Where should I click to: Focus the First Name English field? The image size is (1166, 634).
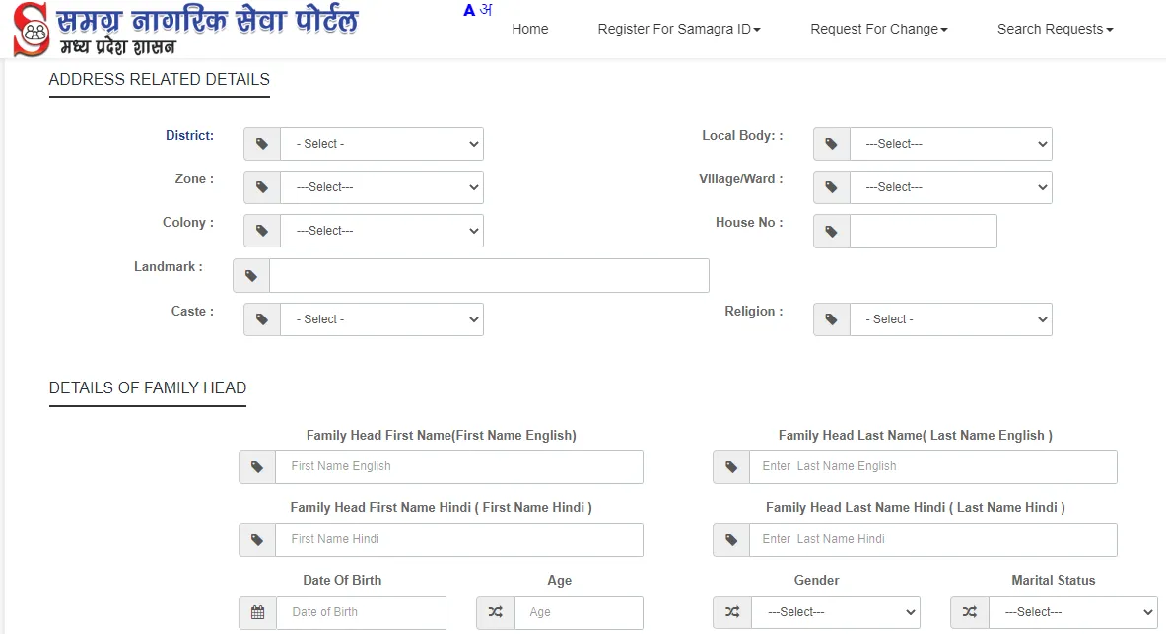pyautogui.click(x=459, y=466)
